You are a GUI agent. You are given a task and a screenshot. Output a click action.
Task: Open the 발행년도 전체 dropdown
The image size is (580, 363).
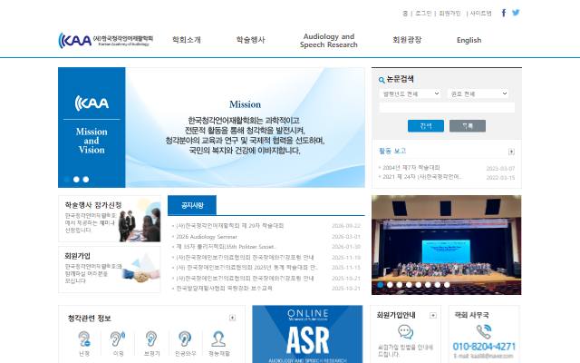click(411, 93)
